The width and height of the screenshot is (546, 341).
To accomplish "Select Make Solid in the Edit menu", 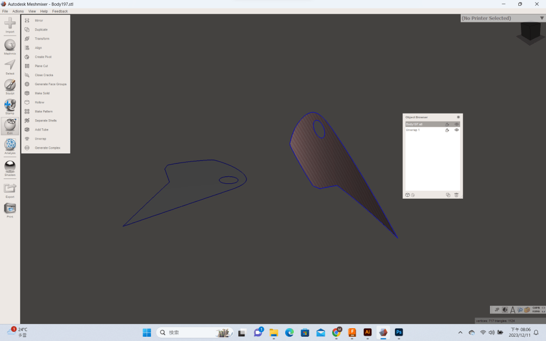I will 42,93.
